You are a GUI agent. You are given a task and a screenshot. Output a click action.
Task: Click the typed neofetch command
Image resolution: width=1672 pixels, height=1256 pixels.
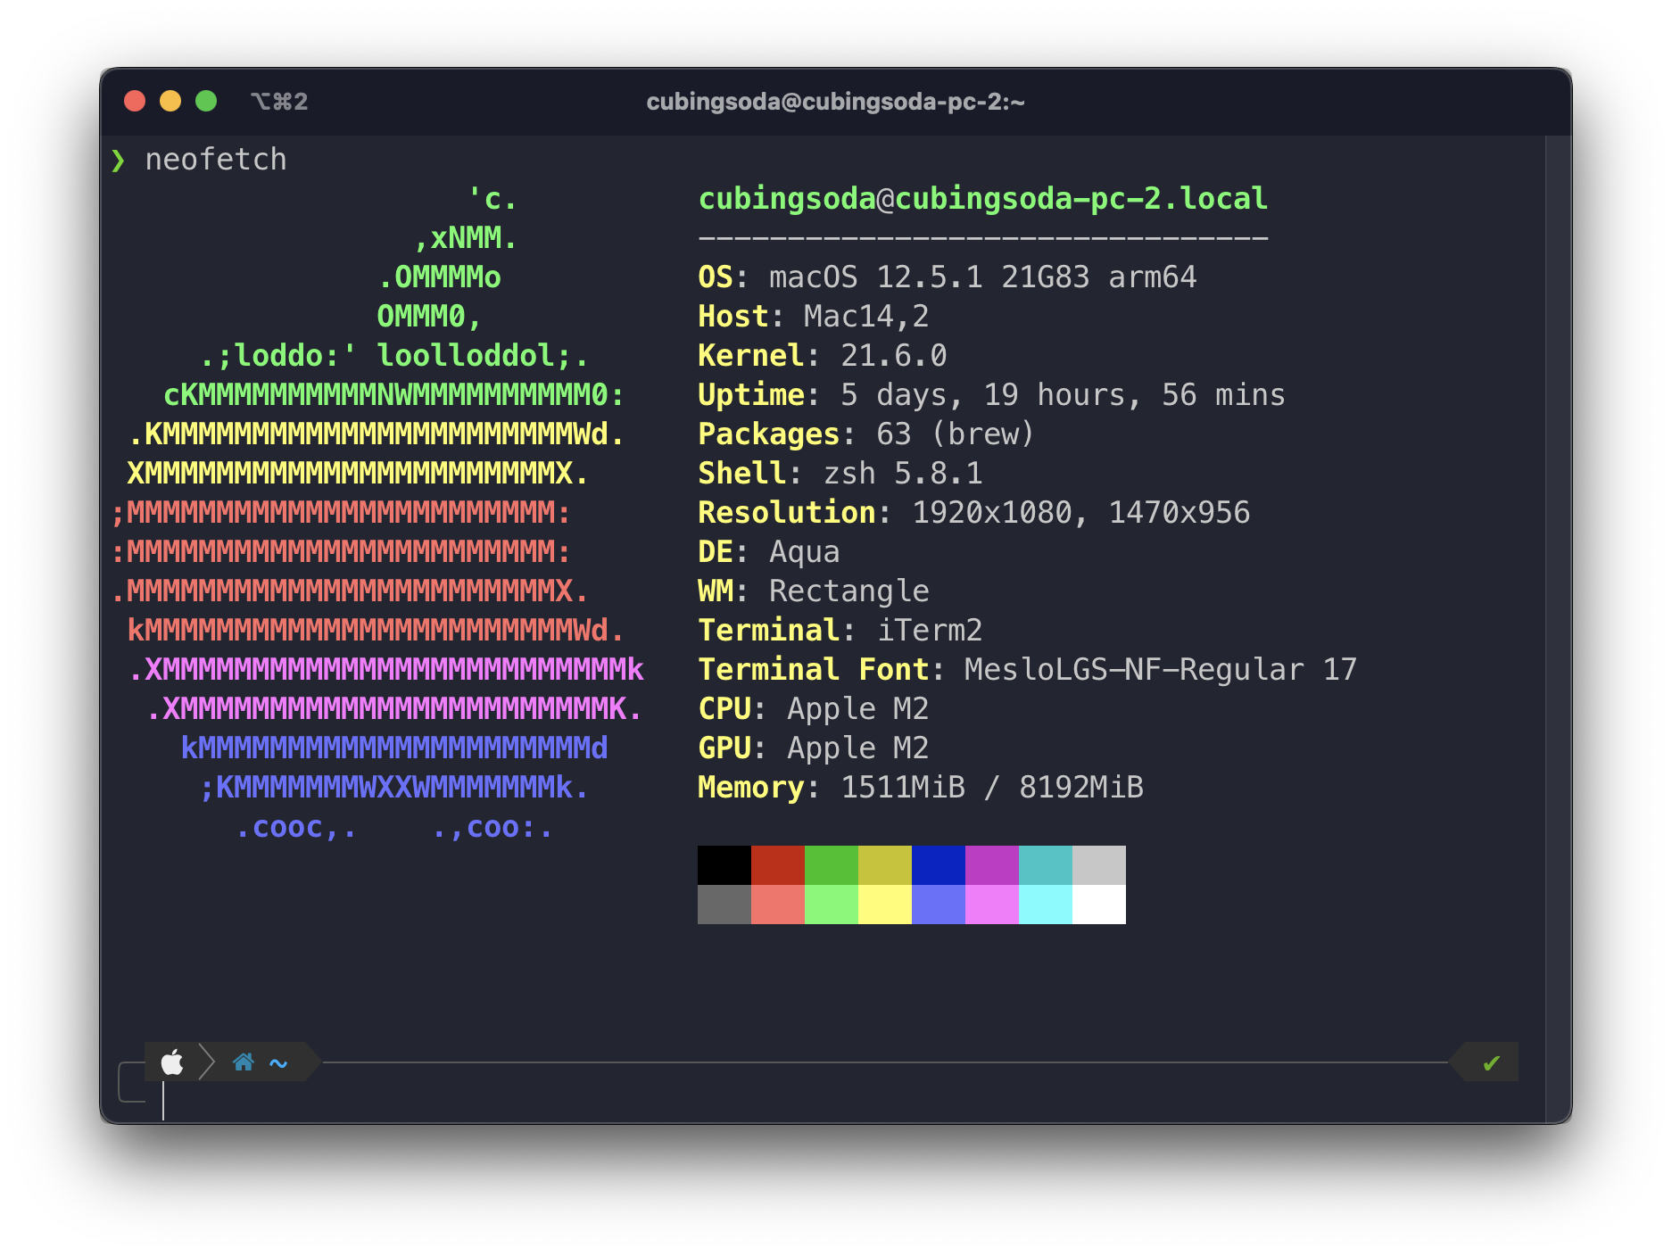click(216, 160)
